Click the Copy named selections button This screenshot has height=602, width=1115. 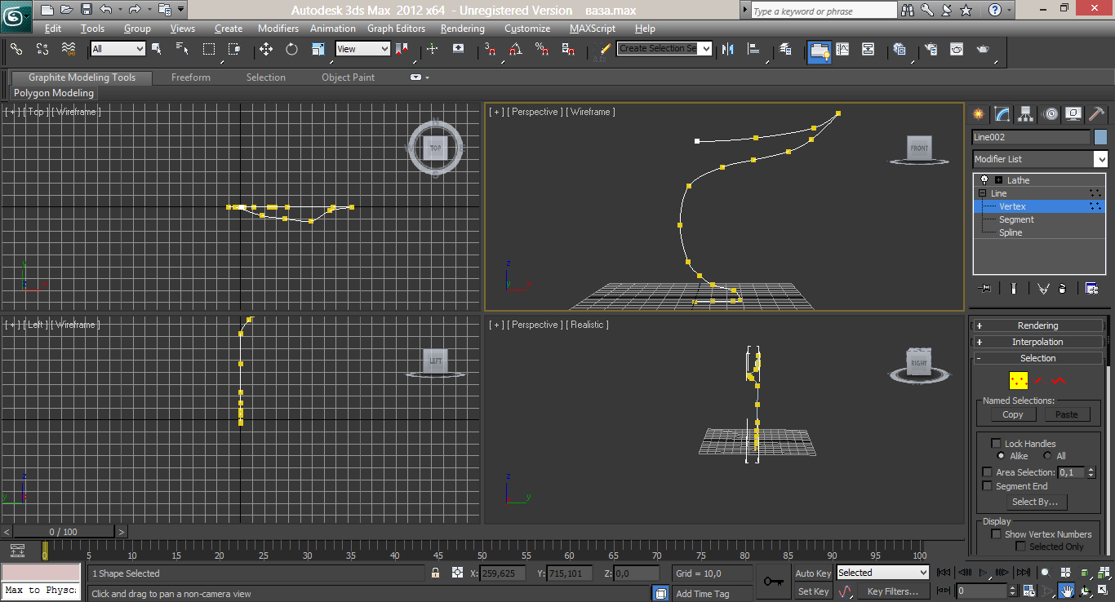click(1012, 414)
